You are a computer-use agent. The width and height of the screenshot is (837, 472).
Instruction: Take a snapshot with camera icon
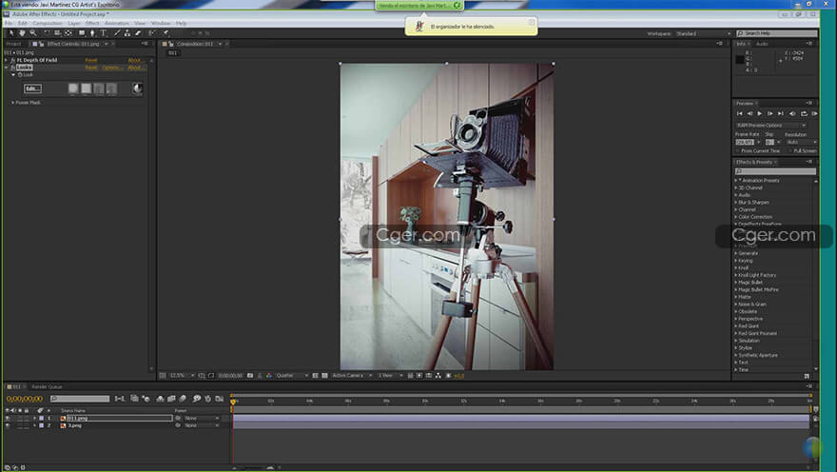tap(250, 376)
